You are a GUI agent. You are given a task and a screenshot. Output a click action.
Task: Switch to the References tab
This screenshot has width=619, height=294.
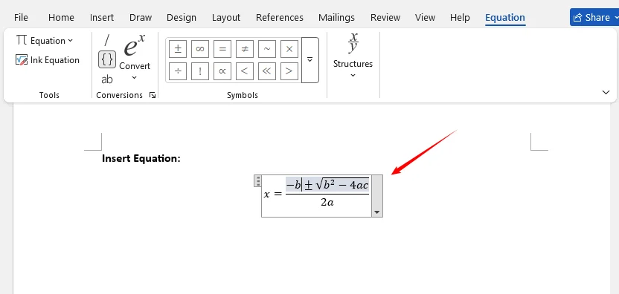click(x=280, y=17)
